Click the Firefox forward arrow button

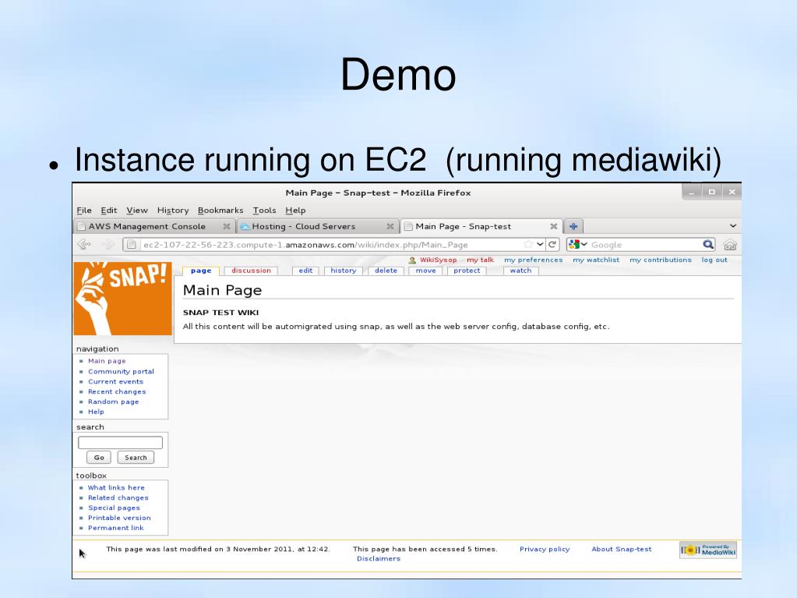(108, 245)
